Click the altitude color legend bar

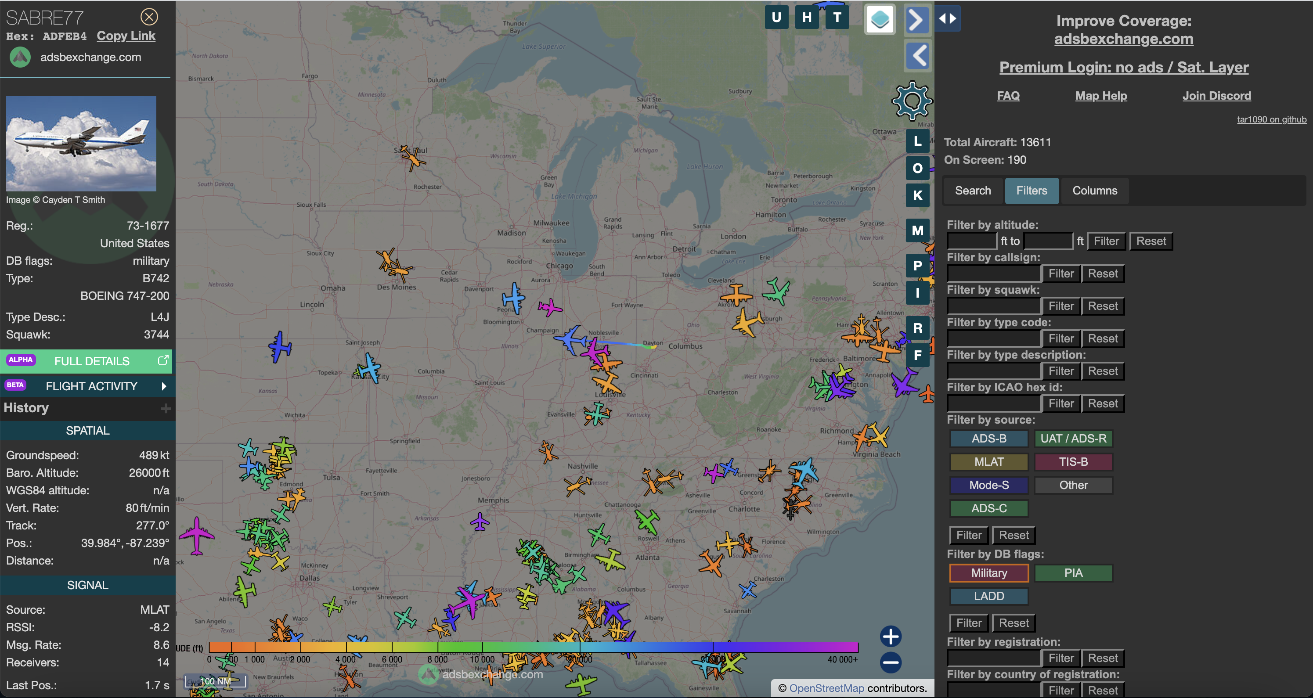click(534, 647)
